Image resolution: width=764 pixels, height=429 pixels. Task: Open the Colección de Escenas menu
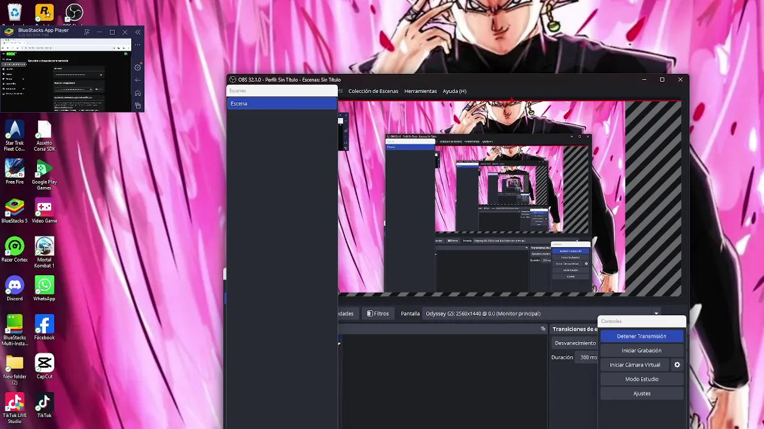click(373, 91)
